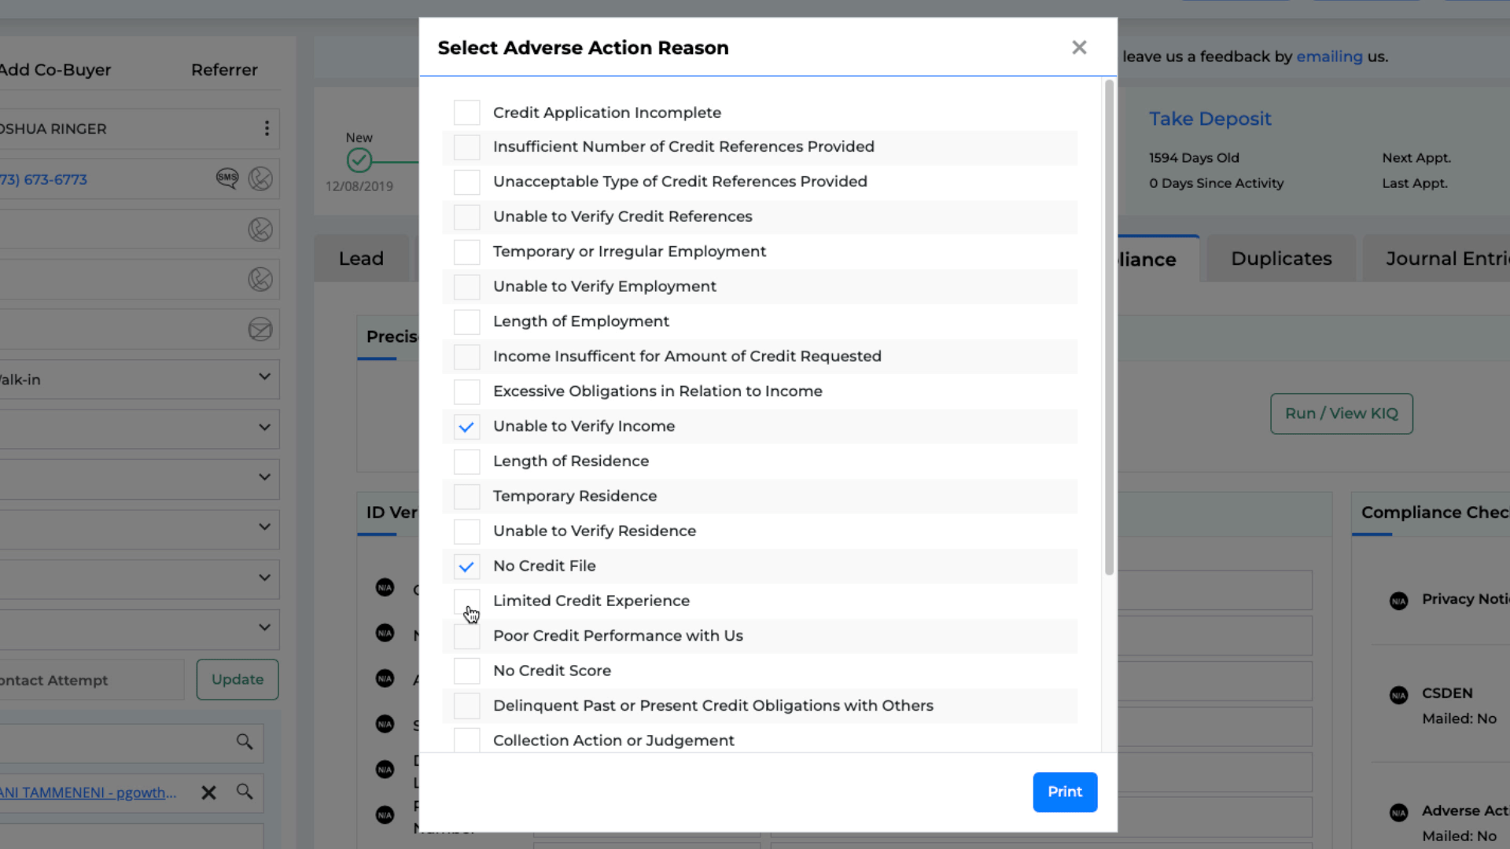Open the dropdown below Walk-in

(x=264, y=428)
